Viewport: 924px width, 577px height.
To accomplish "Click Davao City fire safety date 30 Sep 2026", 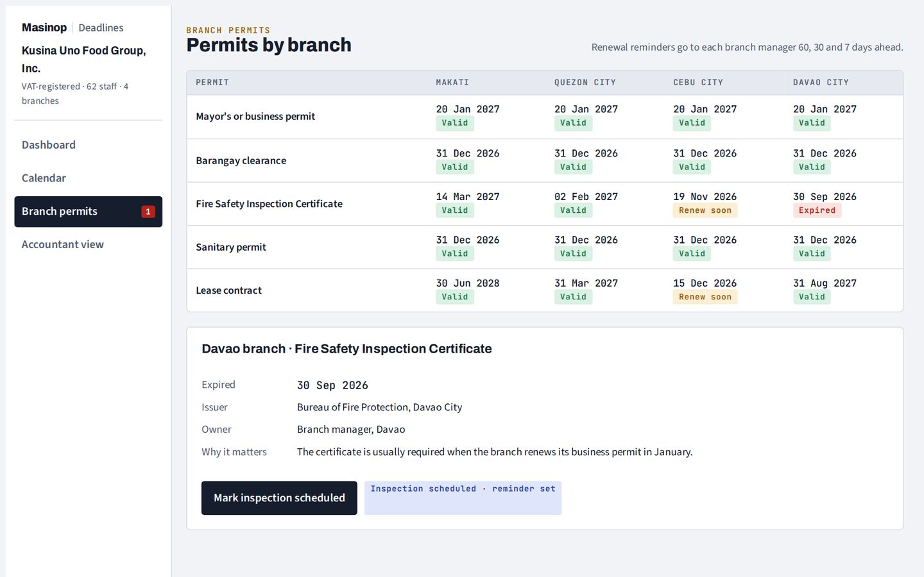I will click(825, 197).
